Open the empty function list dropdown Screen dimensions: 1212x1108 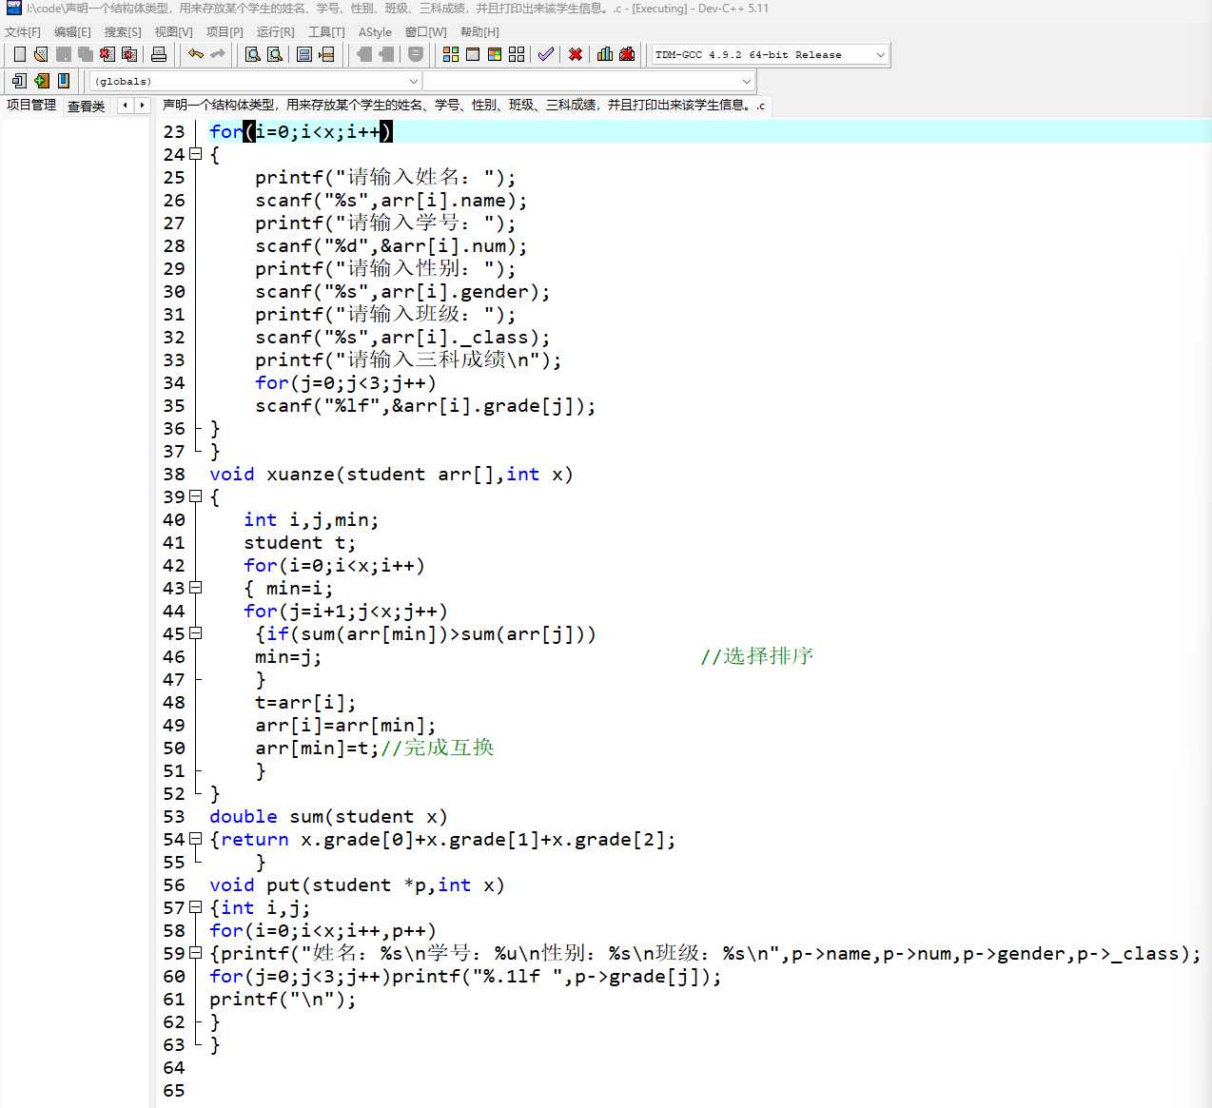click(589, 81)
